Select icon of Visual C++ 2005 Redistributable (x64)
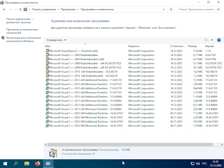 (47, 59)
